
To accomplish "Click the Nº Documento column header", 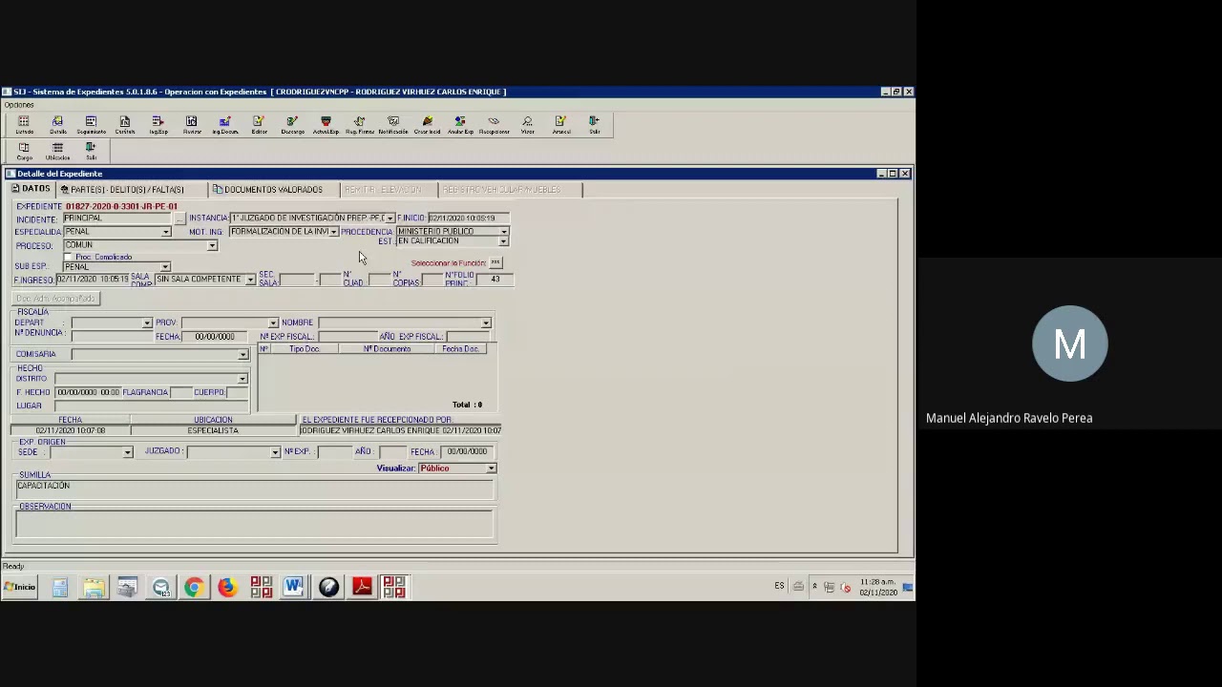I will pos(387,349).
